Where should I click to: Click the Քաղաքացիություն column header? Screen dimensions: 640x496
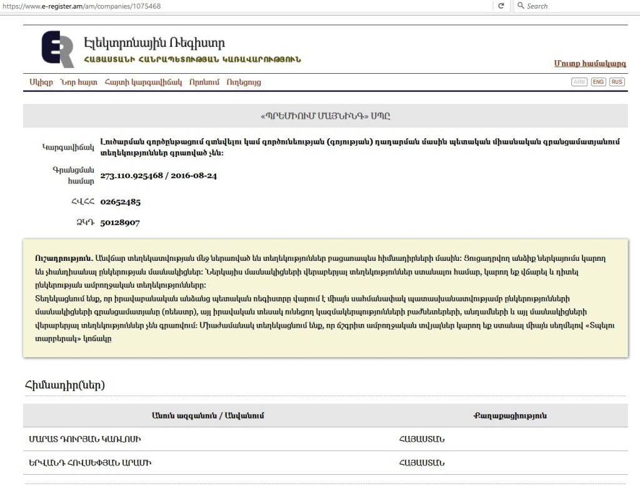click(510, 415)
